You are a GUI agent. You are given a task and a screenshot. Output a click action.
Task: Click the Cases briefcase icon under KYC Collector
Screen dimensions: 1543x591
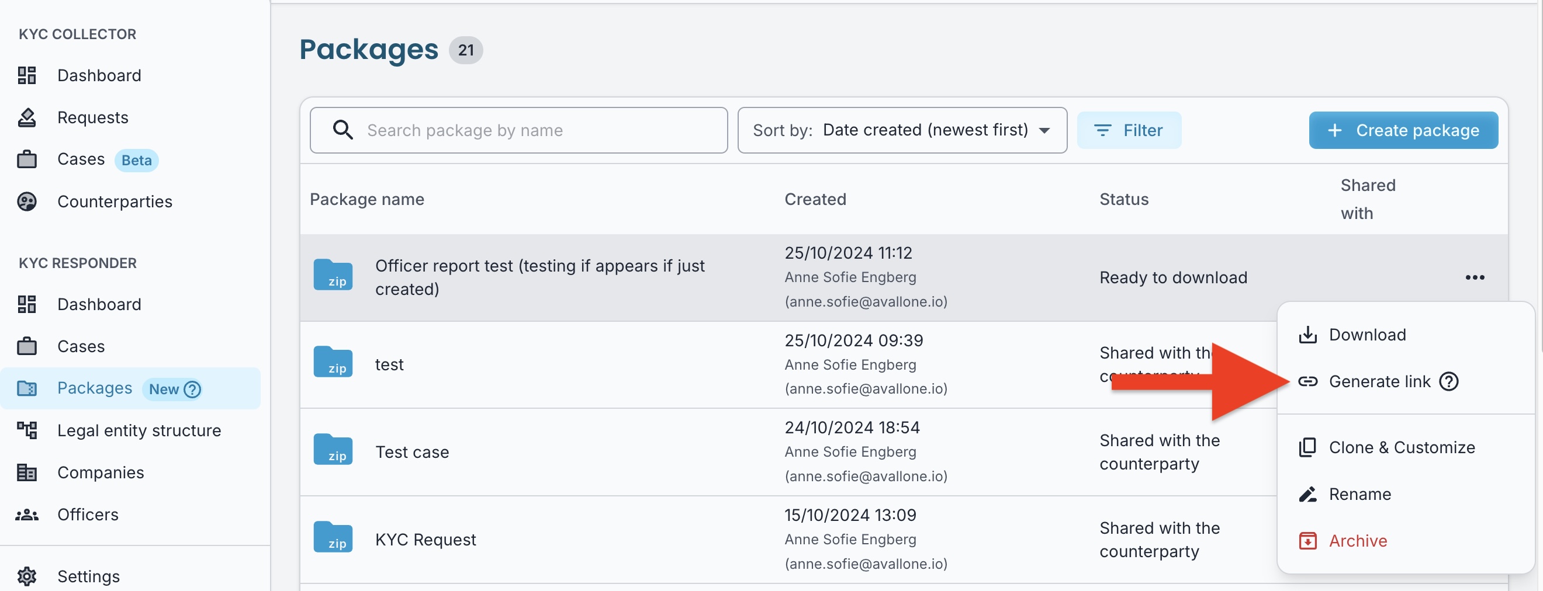coord(27,159)
